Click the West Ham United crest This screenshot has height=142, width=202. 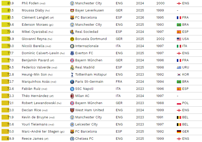coord(72,110)
